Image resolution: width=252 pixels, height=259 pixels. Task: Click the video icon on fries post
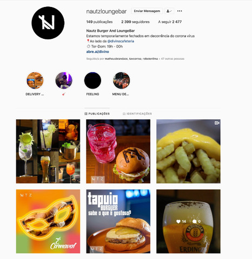click(x=217, y=123)
